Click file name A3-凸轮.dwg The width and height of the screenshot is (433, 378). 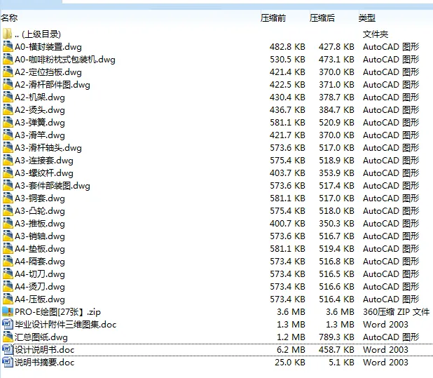tap(40, 211)
